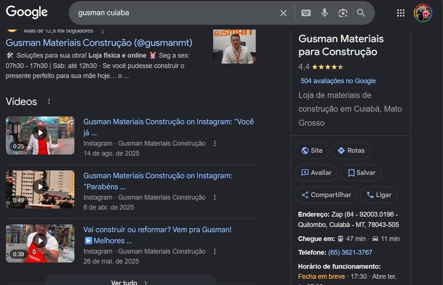This screenshot has width=443, height=285.
Task: Click the Gusman Instagram result thumbnail
Action: coord(235,47)
